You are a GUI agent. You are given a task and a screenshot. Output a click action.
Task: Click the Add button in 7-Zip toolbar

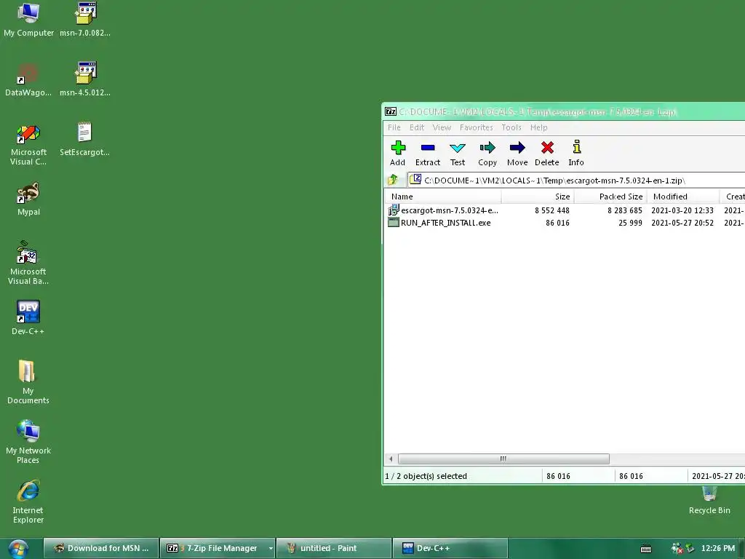398,153
